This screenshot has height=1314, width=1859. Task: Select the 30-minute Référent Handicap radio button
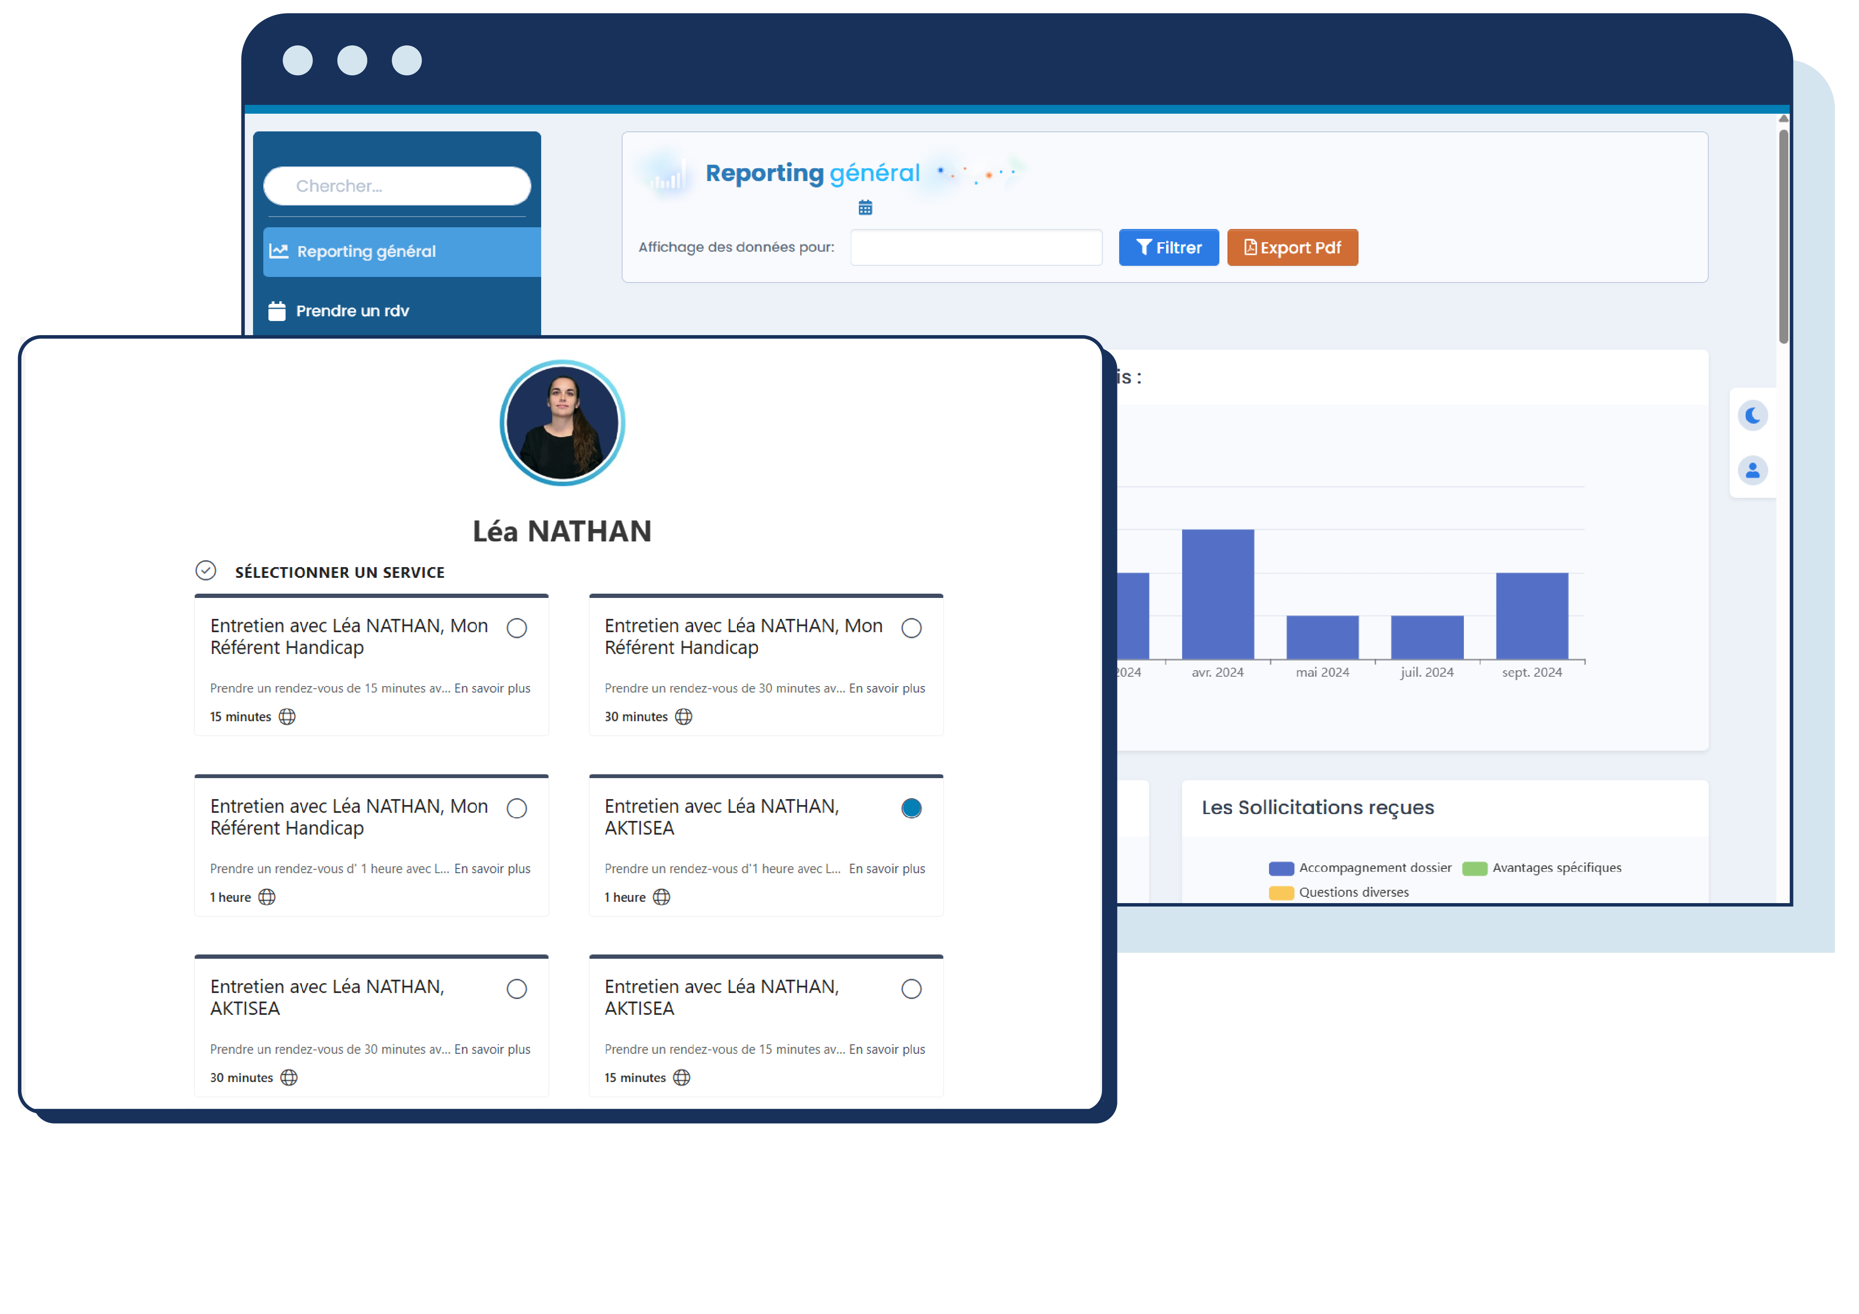point(912,628)
